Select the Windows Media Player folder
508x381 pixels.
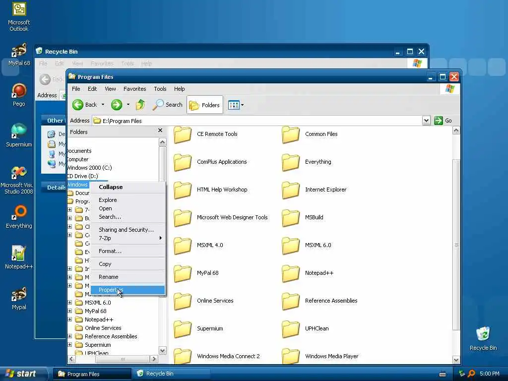click(x=291, y=356)
